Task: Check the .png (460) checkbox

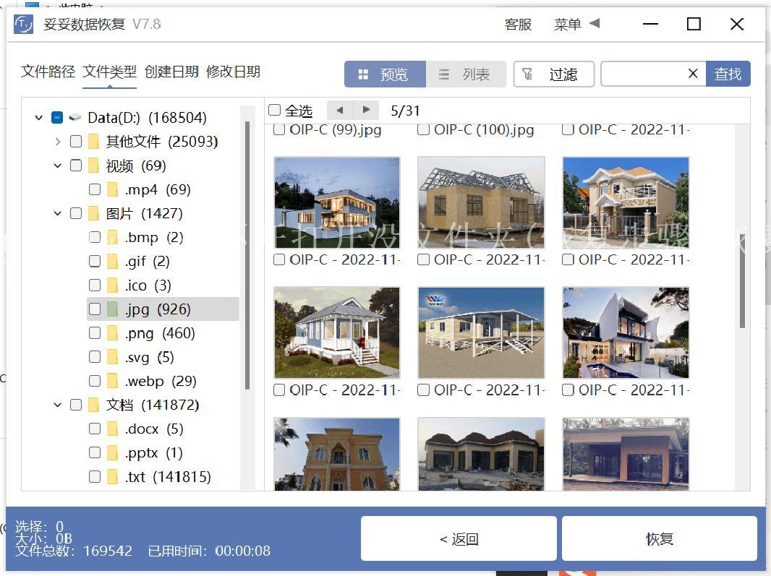Action: pos(95,333)
